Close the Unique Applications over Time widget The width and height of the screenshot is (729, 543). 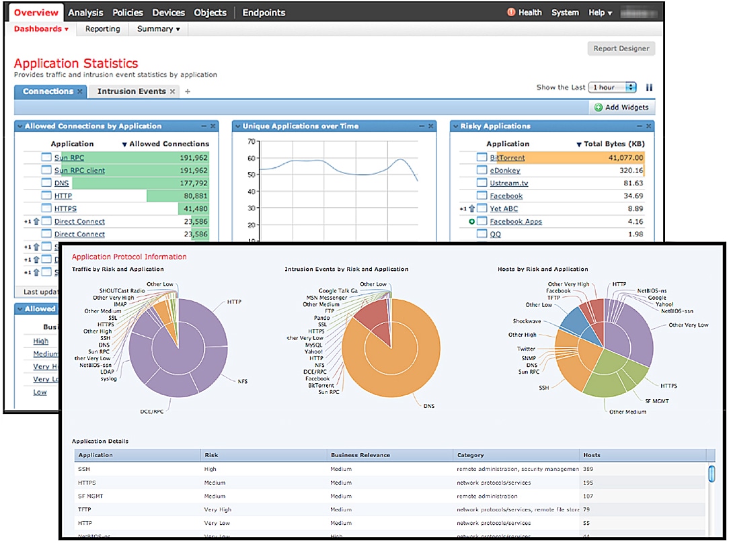point(430,126)
